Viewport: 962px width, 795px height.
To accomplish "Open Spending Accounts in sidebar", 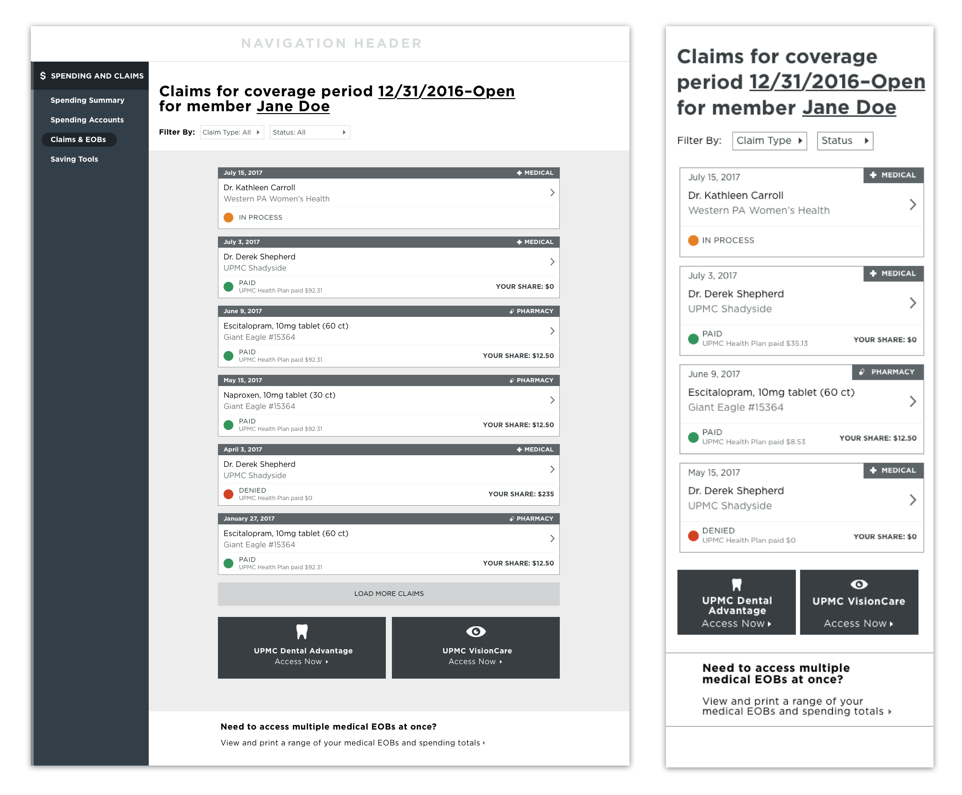I will [87, 120].
